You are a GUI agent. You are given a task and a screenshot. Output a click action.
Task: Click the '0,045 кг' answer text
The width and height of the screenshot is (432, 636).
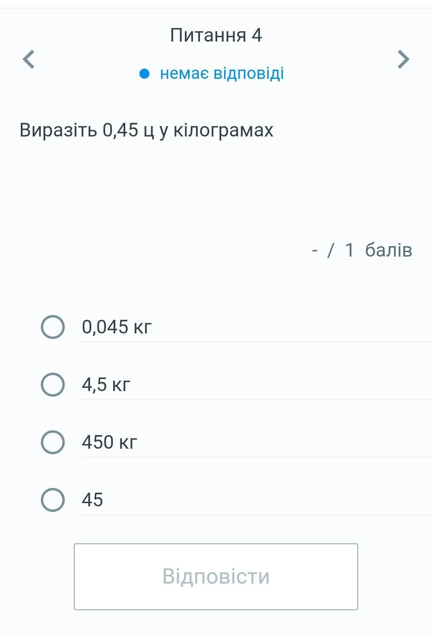pos(116,327)
